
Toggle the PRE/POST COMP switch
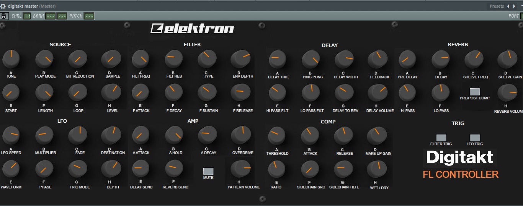point(474,92)
